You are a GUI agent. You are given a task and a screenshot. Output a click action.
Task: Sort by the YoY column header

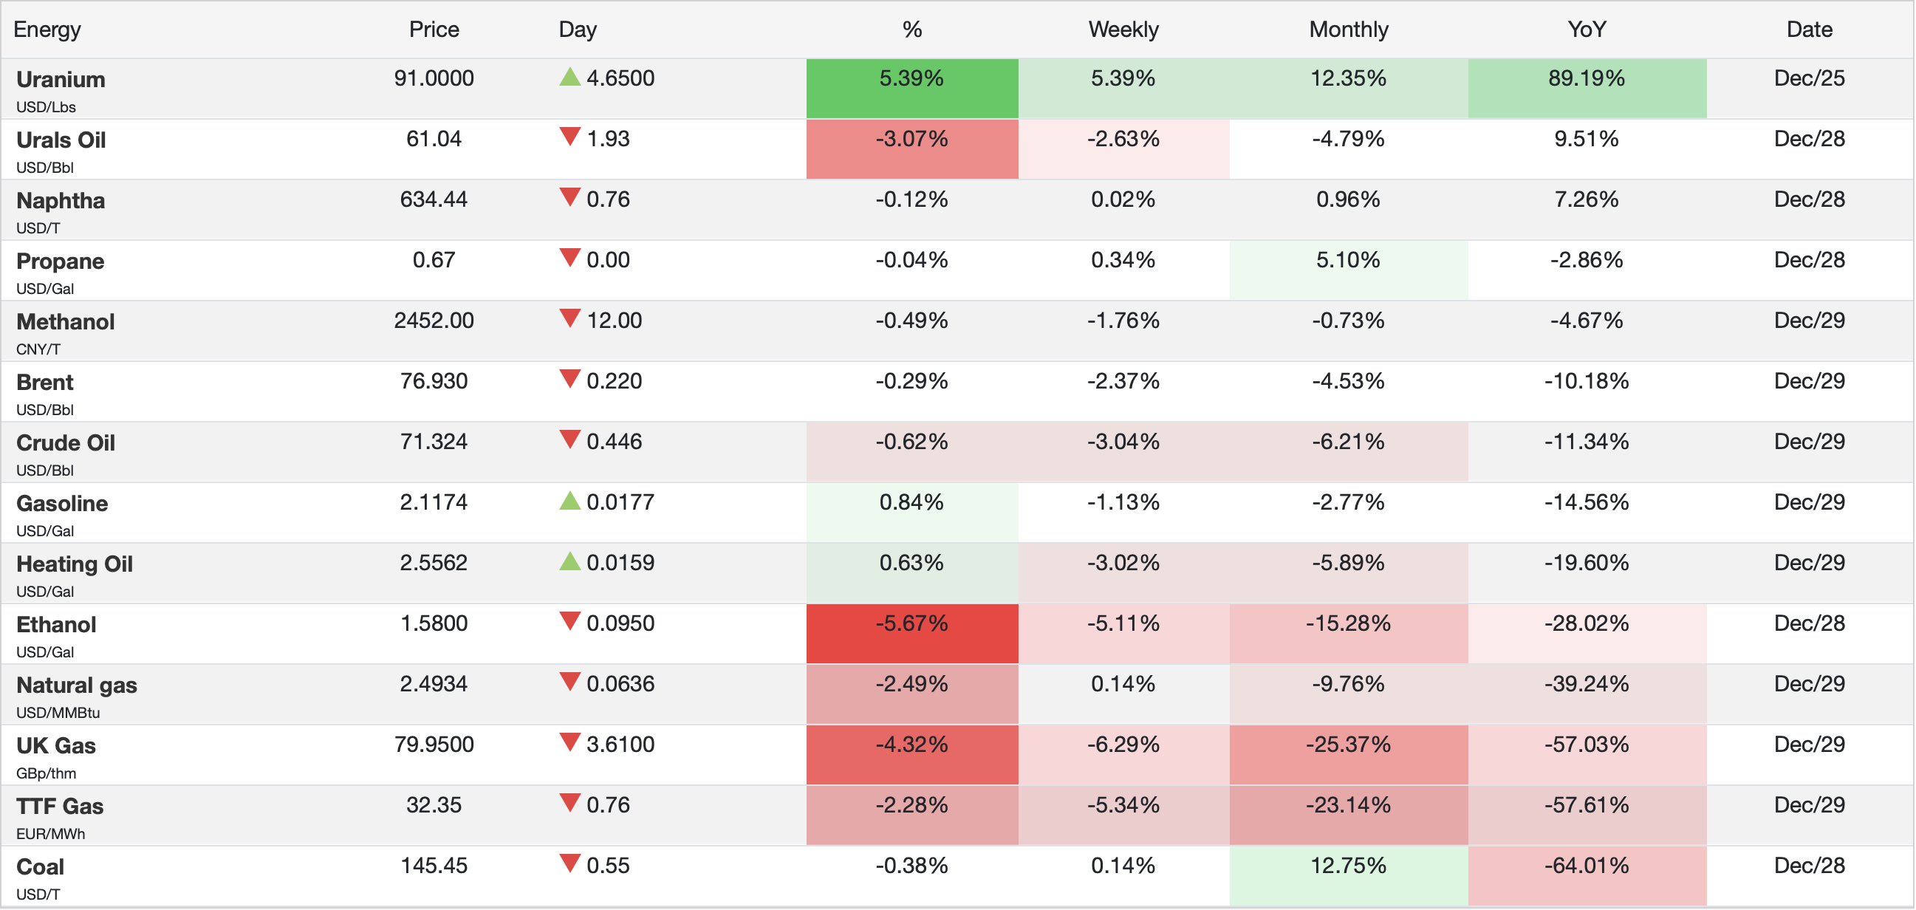(1587, 30)
